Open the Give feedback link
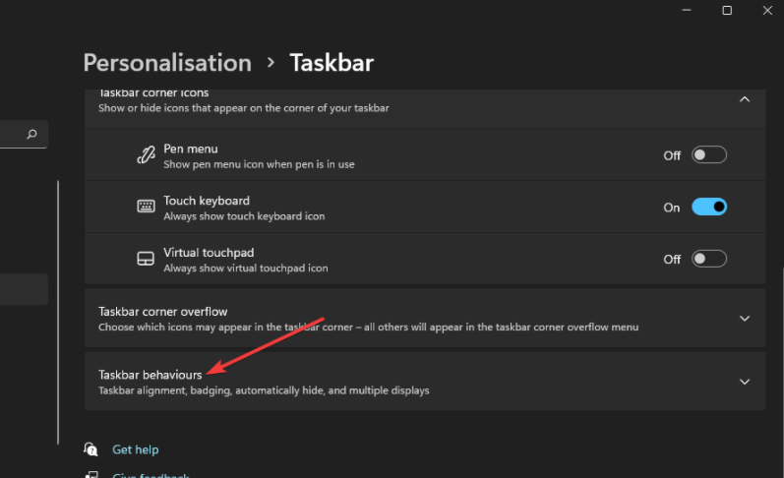The width and height of the screenshot is (784, 478). coord(150,475)
